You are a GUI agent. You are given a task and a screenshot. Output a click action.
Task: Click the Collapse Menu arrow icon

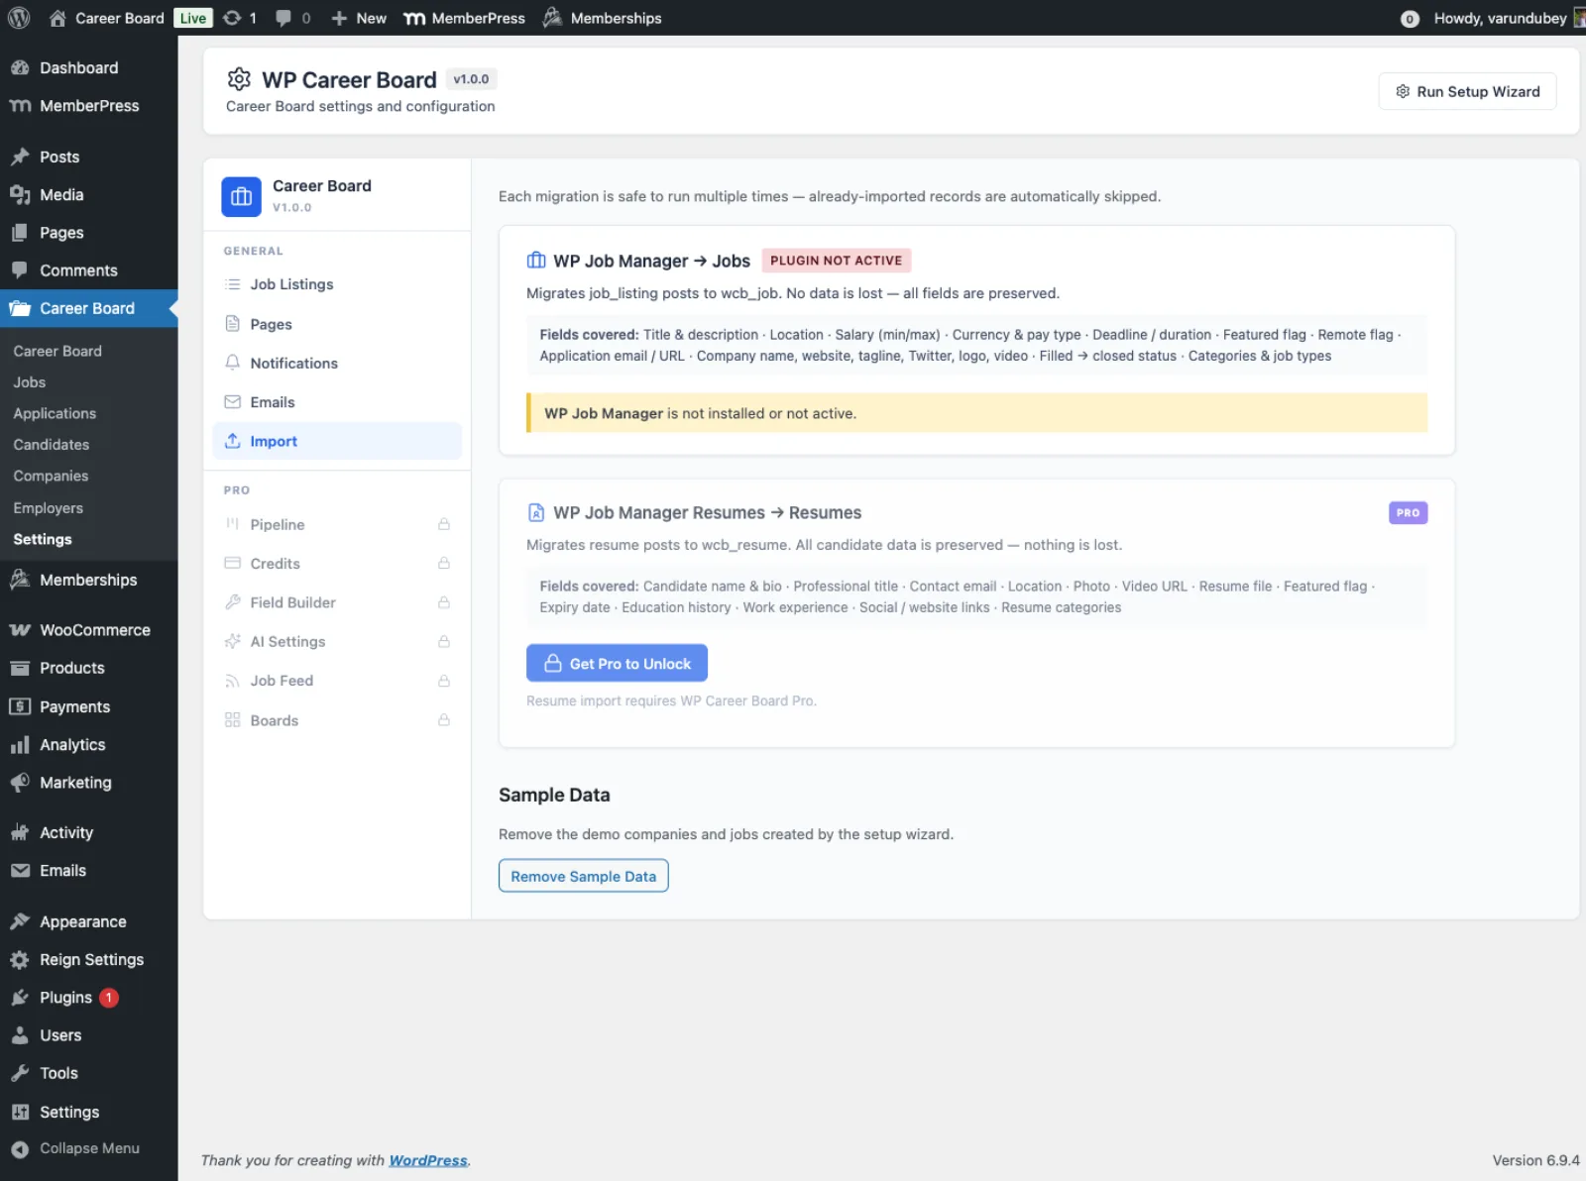click(x=20, y=1148)
